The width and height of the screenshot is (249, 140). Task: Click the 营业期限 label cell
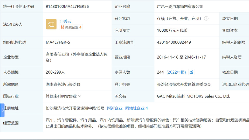133,57
